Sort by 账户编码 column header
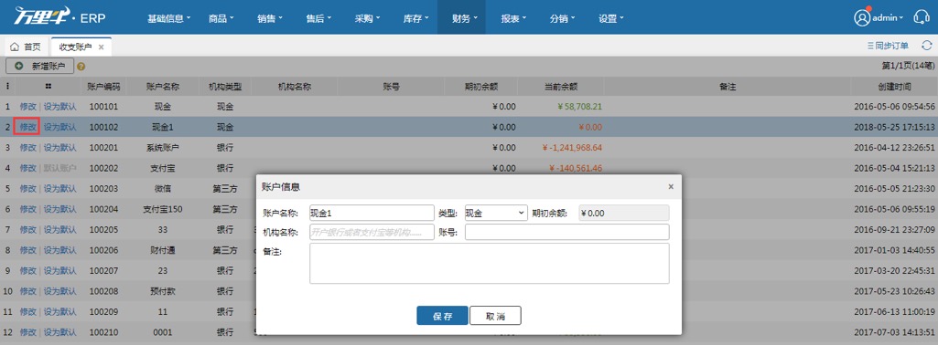Screen dimensions: 938x345 (103, 87)
